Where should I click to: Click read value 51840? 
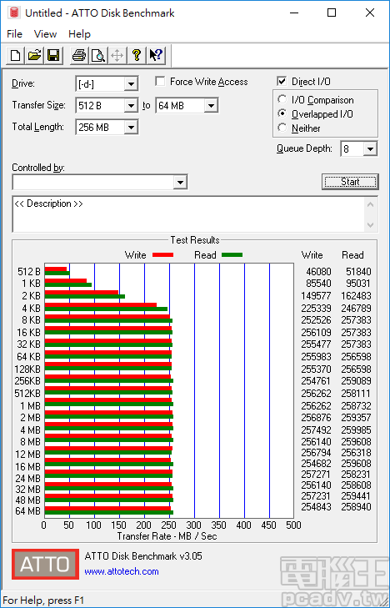tap(358, 272)
